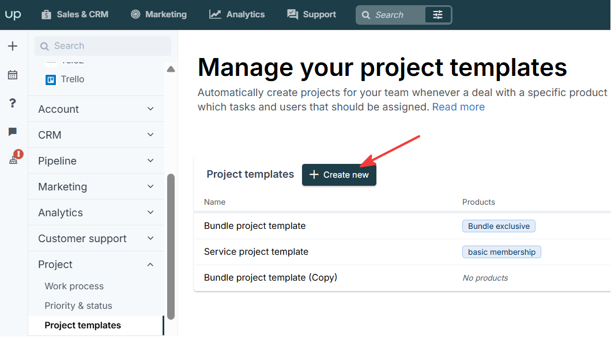Click the Products column header
This screenshot has width=611, height=337.
(x=478, y=202)
